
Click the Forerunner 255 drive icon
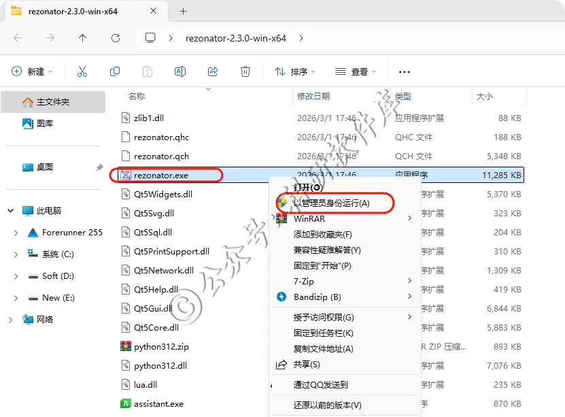coord(33,233)
